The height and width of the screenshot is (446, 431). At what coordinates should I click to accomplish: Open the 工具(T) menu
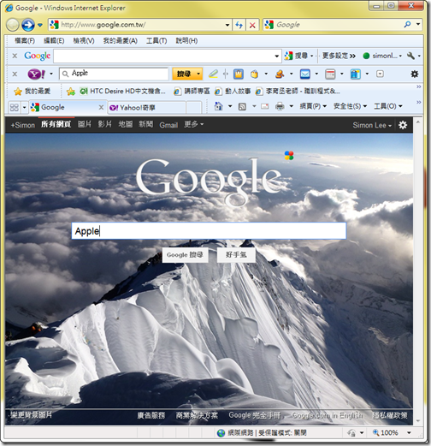(x=156, y=41)
